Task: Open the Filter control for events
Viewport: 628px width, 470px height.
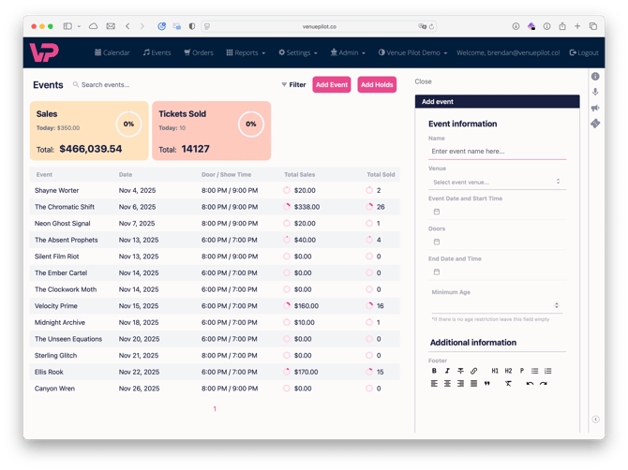Action: pyautogui.click(x=293, y=84)
